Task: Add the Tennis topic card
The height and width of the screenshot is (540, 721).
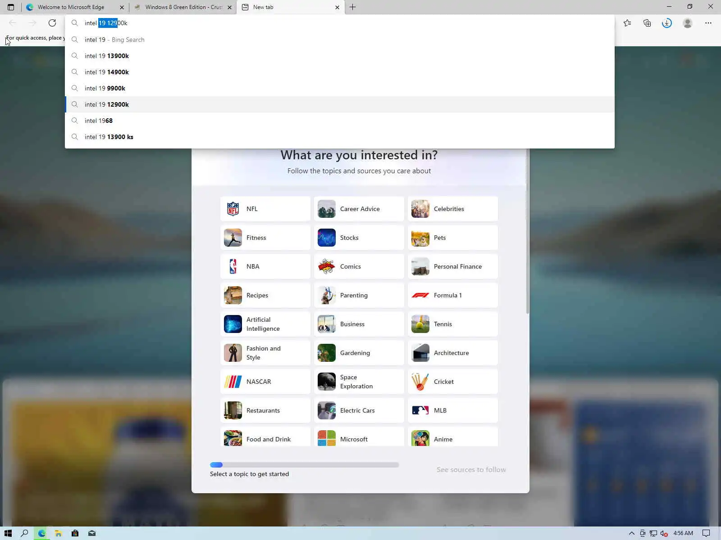Action: coord(453,324)
